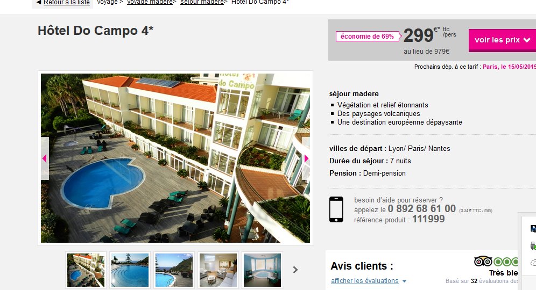
Task: Click the TripAdvisor owl logo
Action: click(x=483, y=262)
